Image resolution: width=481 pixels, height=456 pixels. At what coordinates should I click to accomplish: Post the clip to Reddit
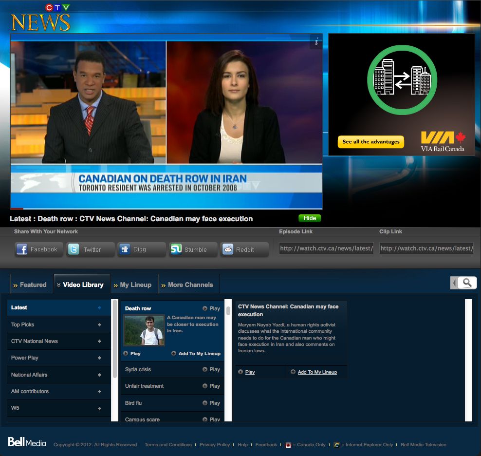pyautogui.click(x=244, y=249)
